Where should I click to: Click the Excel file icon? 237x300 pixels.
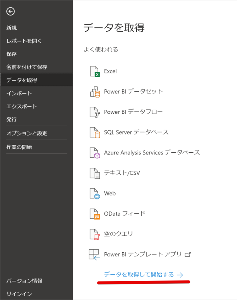(95, 72)
